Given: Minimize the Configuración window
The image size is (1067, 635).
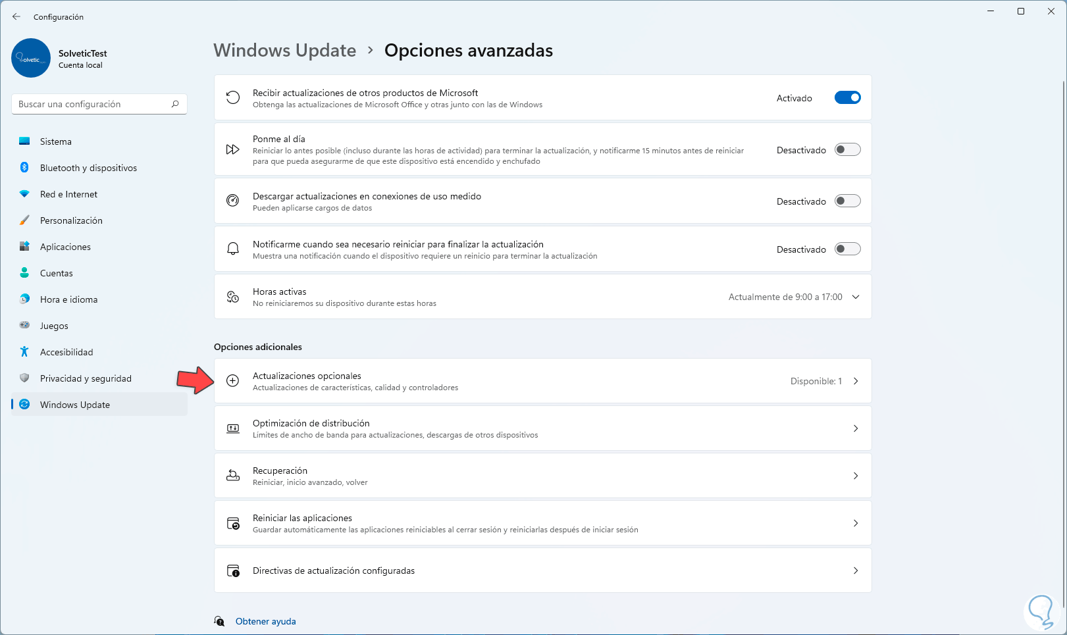Looking at the screenshot, I should (991, 11).
